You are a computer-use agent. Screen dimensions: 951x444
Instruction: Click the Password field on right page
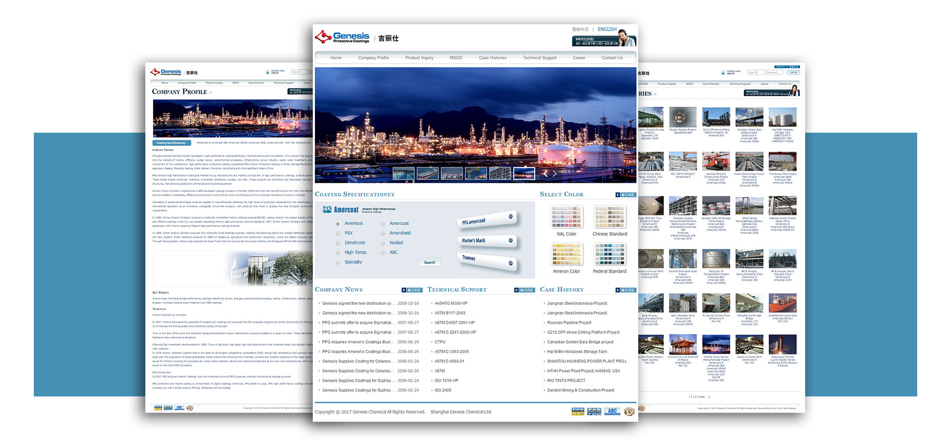[x=775, y=72]
